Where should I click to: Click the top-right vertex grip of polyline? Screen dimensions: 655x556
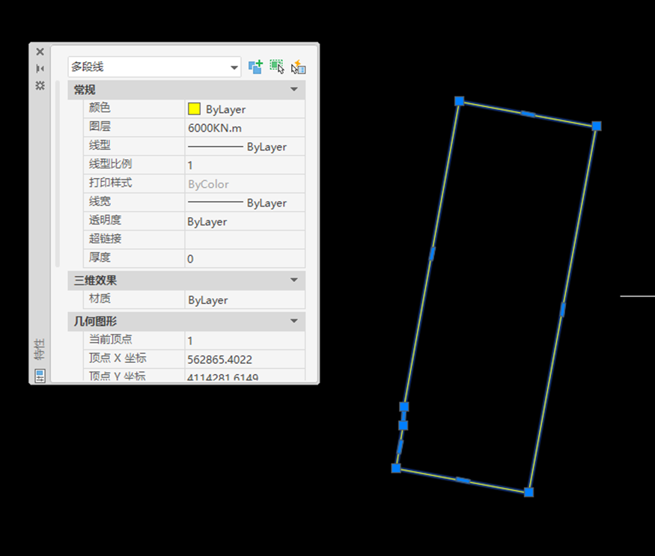pos(597,126)
